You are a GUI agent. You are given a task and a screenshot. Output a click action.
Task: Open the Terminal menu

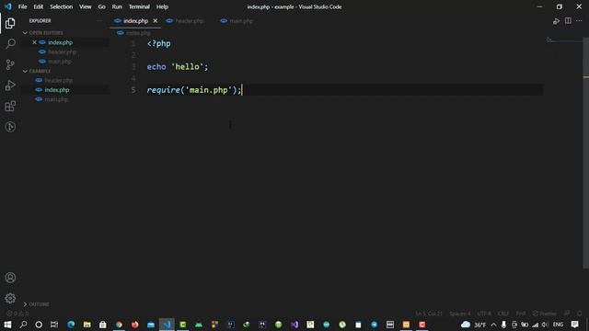(139, 6)
